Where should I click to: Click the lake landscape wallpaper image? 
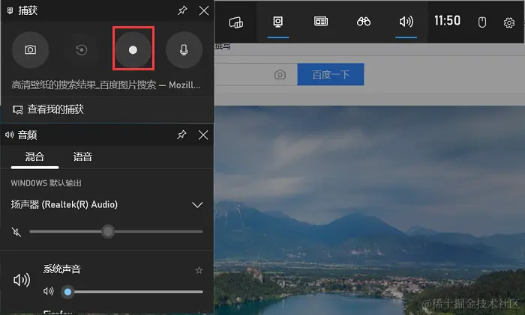(370, 210)
